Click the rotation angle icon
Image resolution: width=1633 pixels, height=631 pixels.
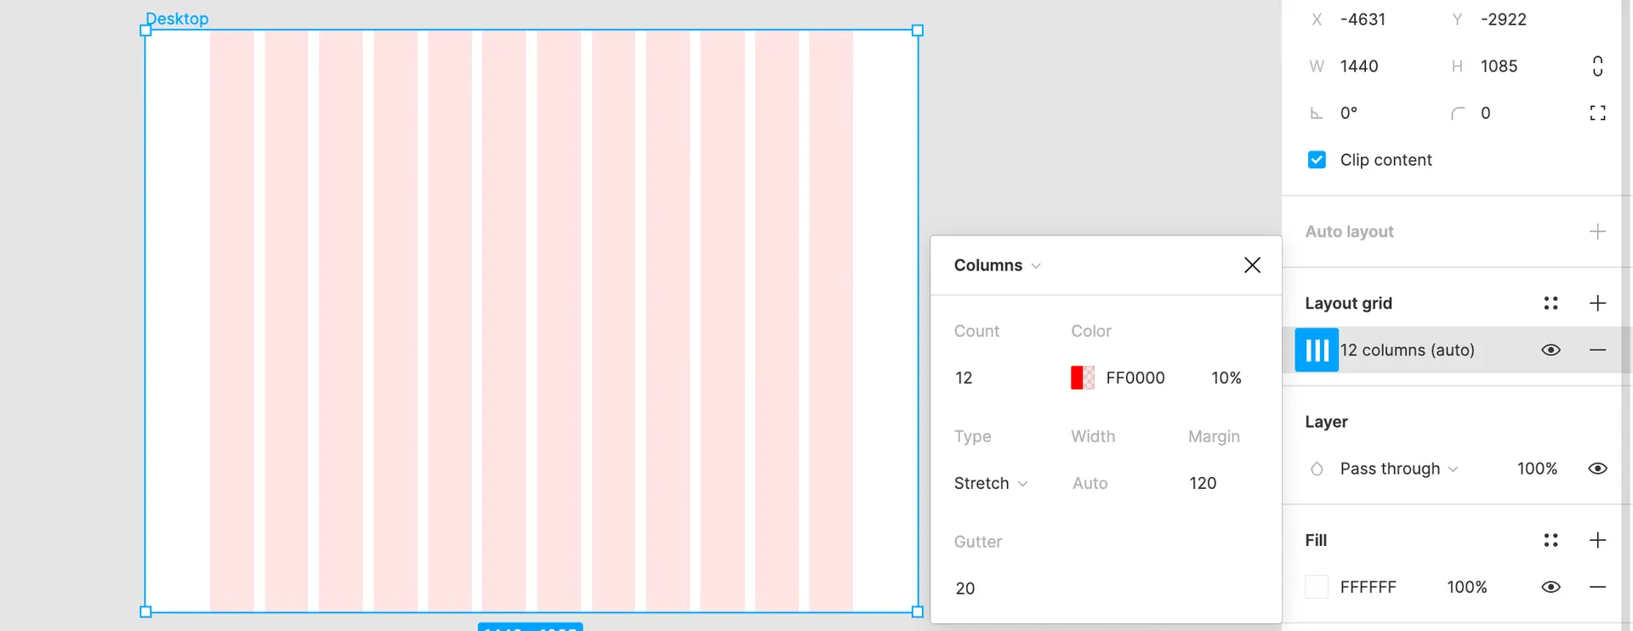click(x=1317, y=113)
